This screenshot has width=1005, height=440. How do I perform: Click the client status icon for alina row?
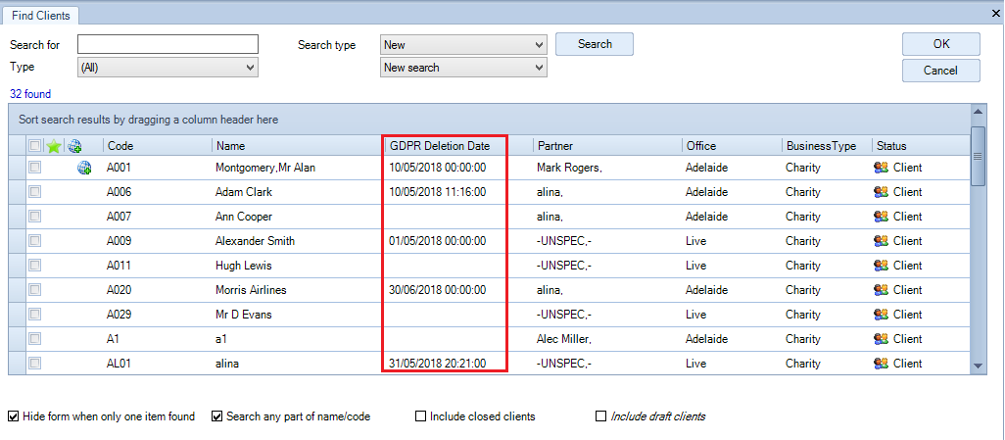[x=882, y=363]
